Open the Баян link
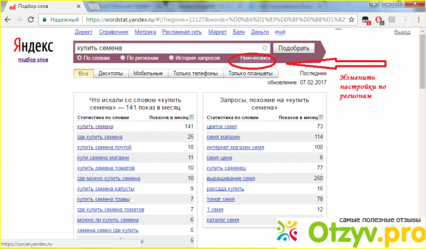426x249 pixels. tap(239, 32)
